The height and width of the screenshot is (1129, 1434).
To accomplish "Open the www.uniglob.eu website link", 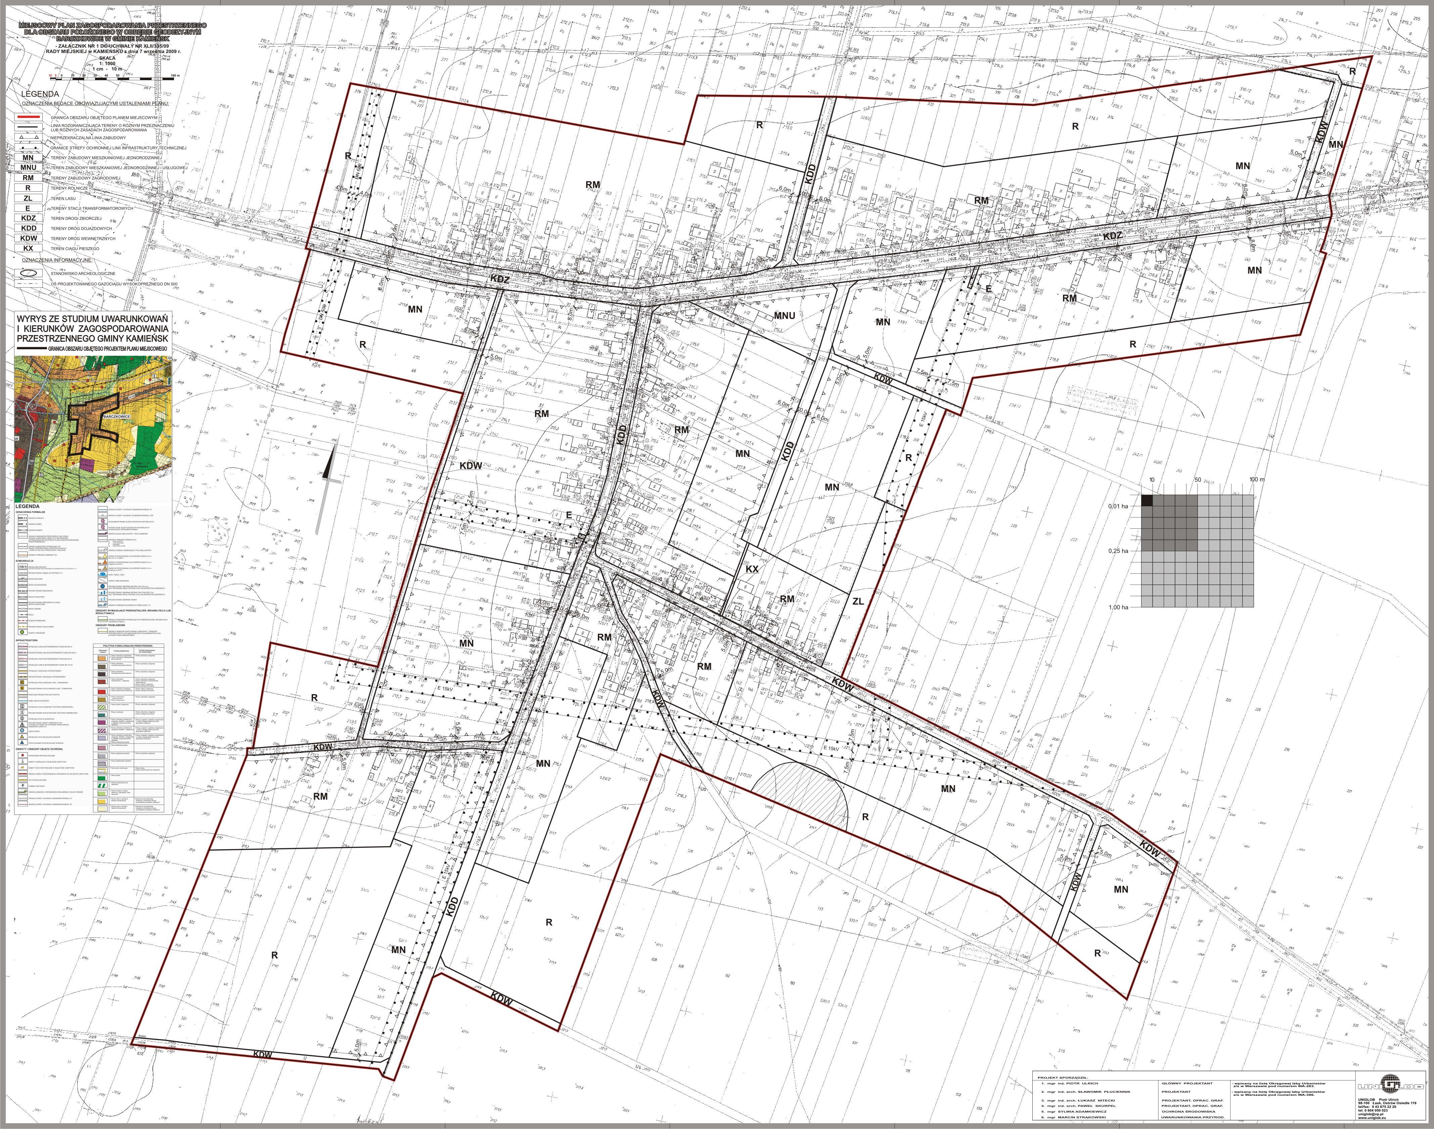I will pyautogui.click(x=1372, y=1118).
